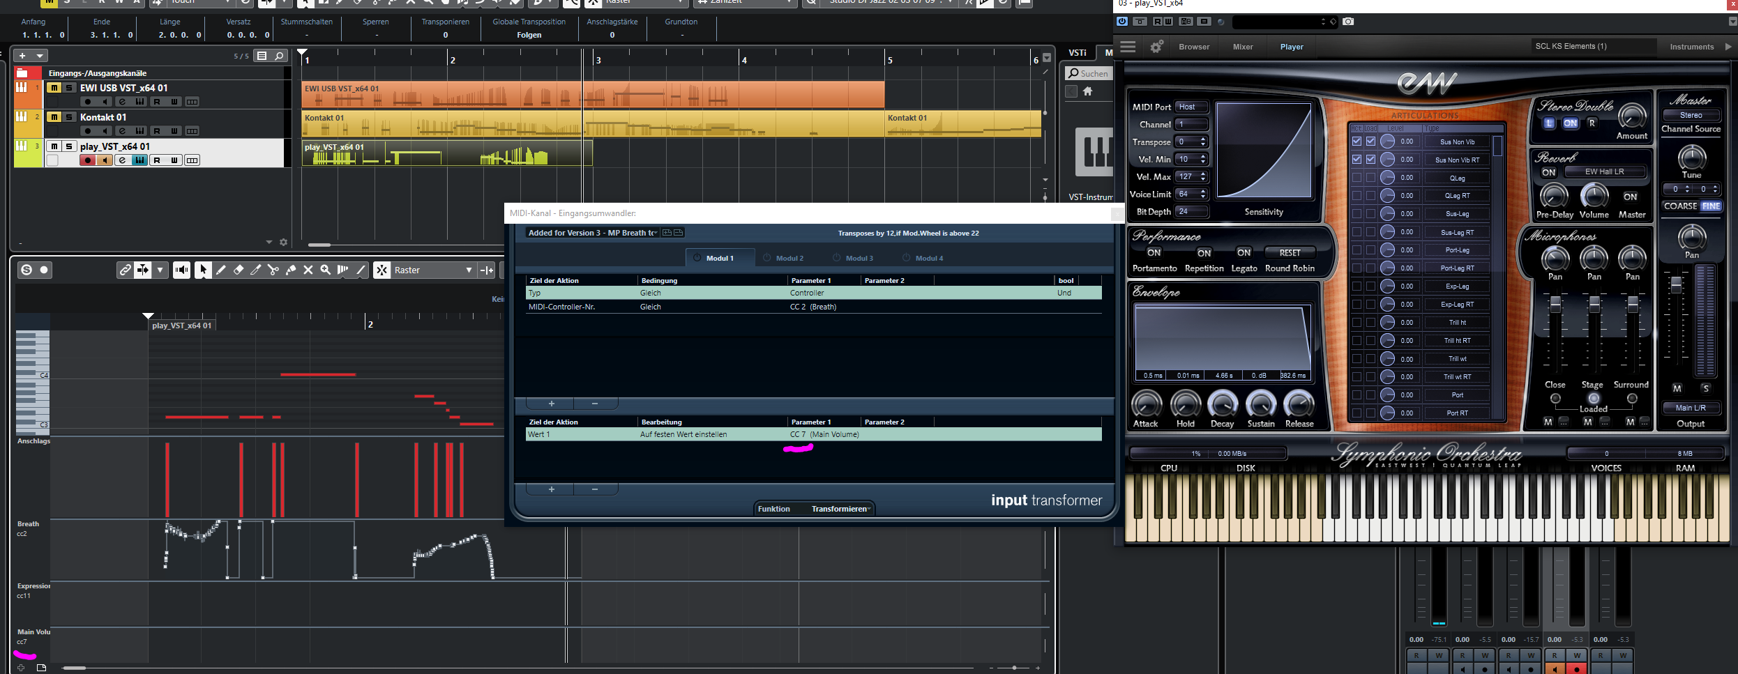Open EW Hall LR reverb preset dropdown
The width and height of the screenshot is (1738, 674).
coord(1605,171)
